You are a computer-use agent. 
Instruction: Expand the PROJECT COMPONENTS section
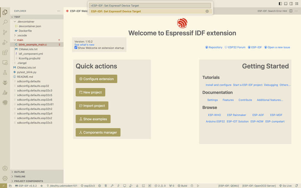(x=28, y=181)
